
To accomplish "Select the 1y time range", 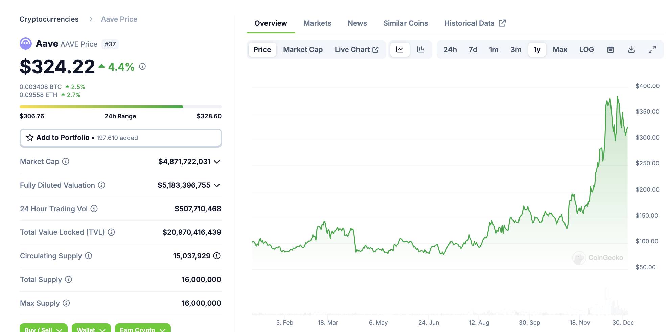I will (537, 50).
